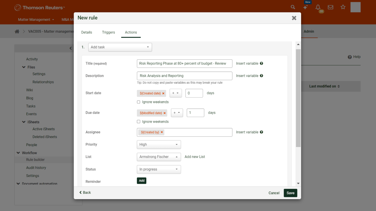
Task: Open the notifications bell icon
Action: coord(318,7)
